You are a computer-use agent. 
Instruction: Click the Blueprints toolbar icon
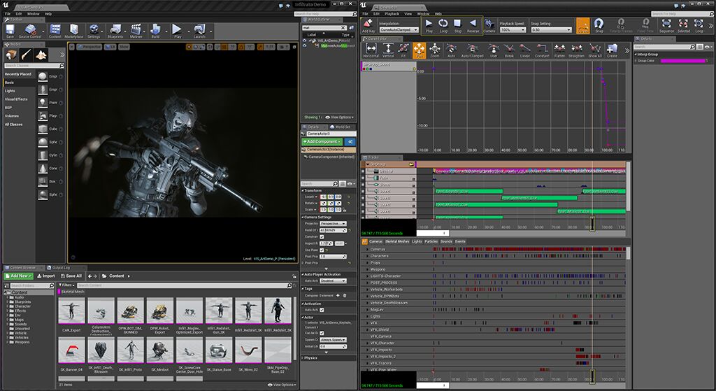tap(115, 31)
